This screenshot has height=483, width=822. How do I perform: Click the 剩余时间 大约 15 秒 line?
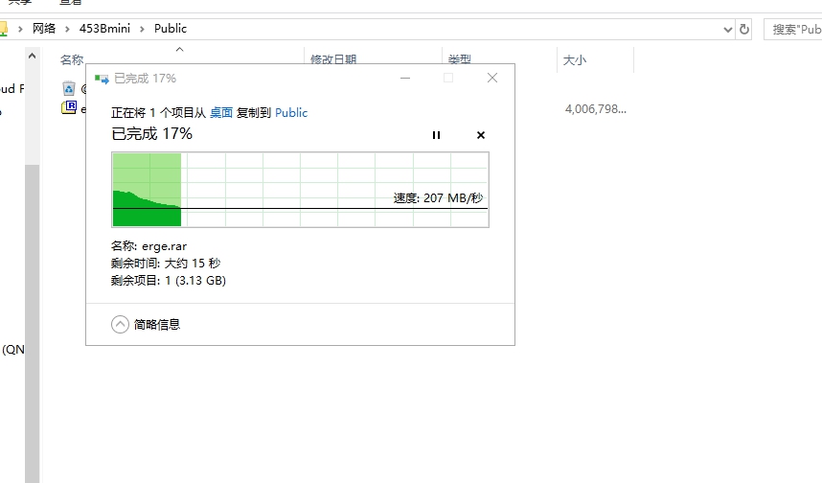point(166,264)
